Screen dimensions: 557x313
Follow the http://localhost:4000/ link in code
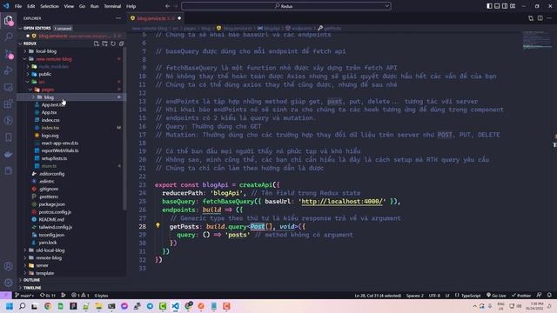[x=342, y=201]
